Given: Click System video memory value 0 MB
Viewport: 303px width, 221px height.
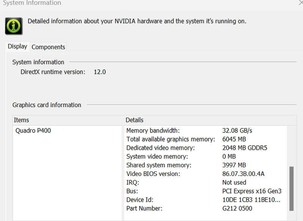Looking at the screenshot, I should click(229, 157).
